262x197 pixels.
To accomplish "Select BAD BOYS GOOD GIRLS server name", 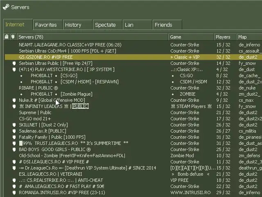I will (55, 149).
